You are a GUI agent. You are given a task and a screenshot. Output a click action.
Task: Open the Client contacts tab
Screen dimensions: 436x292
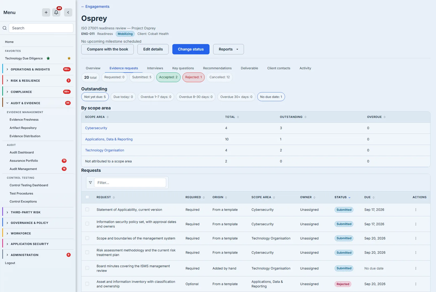[x=279, y=68]
